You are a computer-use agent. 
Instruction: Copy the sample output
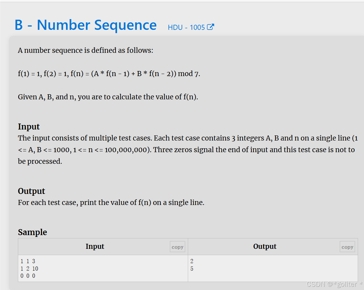pyautogui.click(x=347, y=247)
